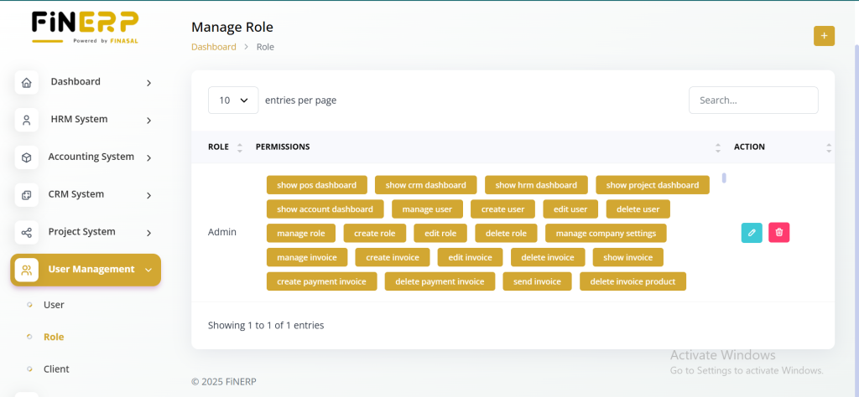Viewport: 859px width, 397px height.
Task: Expand the Accounting System submenu arrow
Action: coord(148,157)
